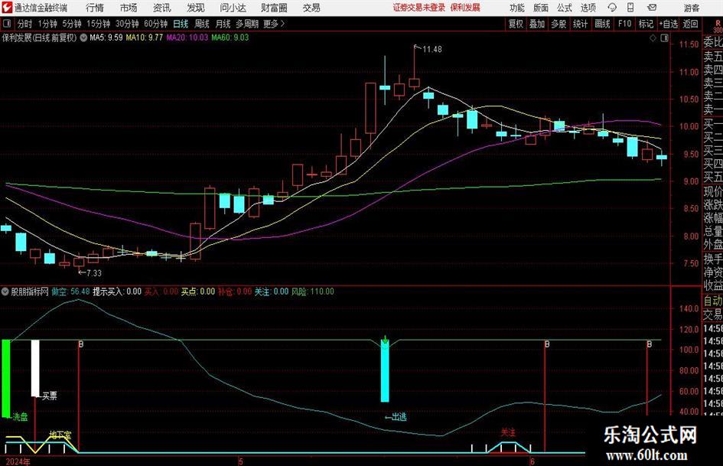The width and height of the screenshot is (723, 466).
Task: Select the 日线 daily tab
Action: 181,24
